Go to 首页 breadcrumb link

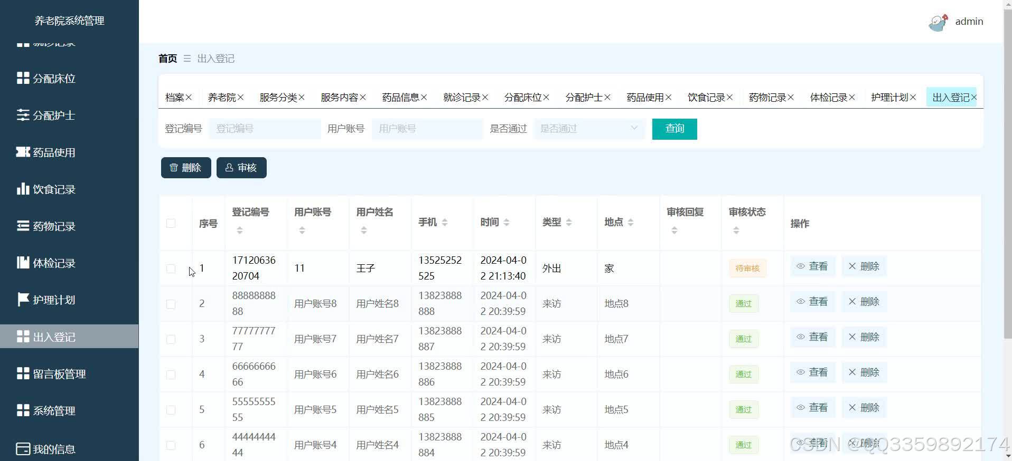(x=167, y=59)
